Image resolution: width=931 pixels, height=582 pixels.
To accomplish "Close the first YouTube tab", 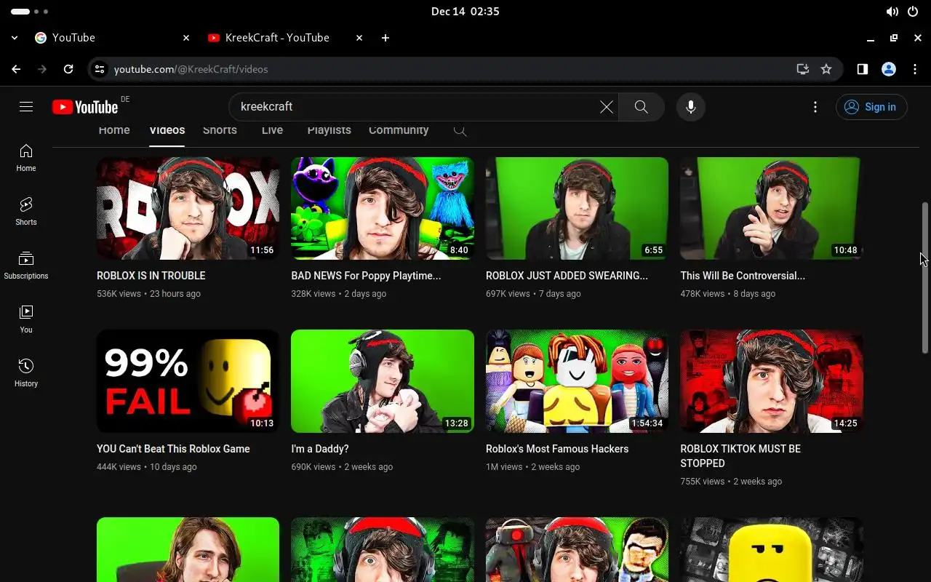I will point(186,38).
